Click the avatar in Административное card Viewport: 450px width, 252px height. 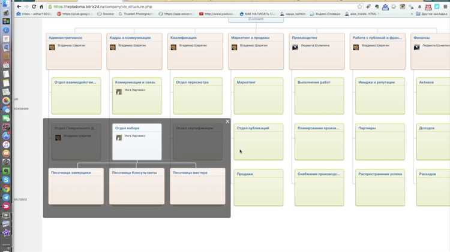click(x=52, y=47)
